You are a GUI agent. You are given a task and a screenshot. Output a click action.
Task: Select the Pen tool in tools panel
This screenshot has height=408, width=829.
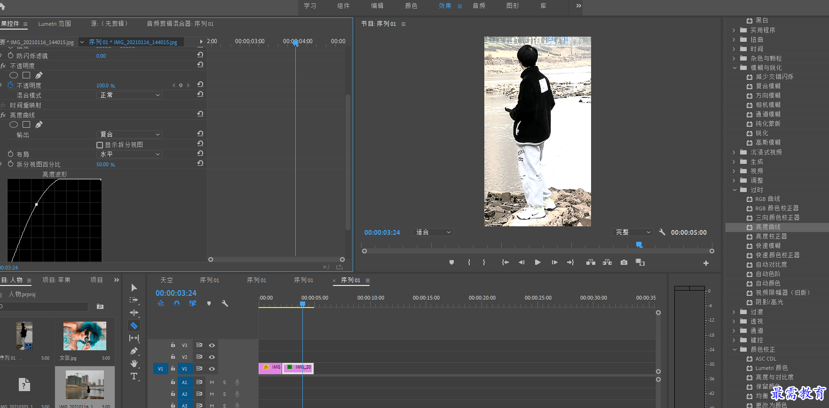click(x=134, y=351)
